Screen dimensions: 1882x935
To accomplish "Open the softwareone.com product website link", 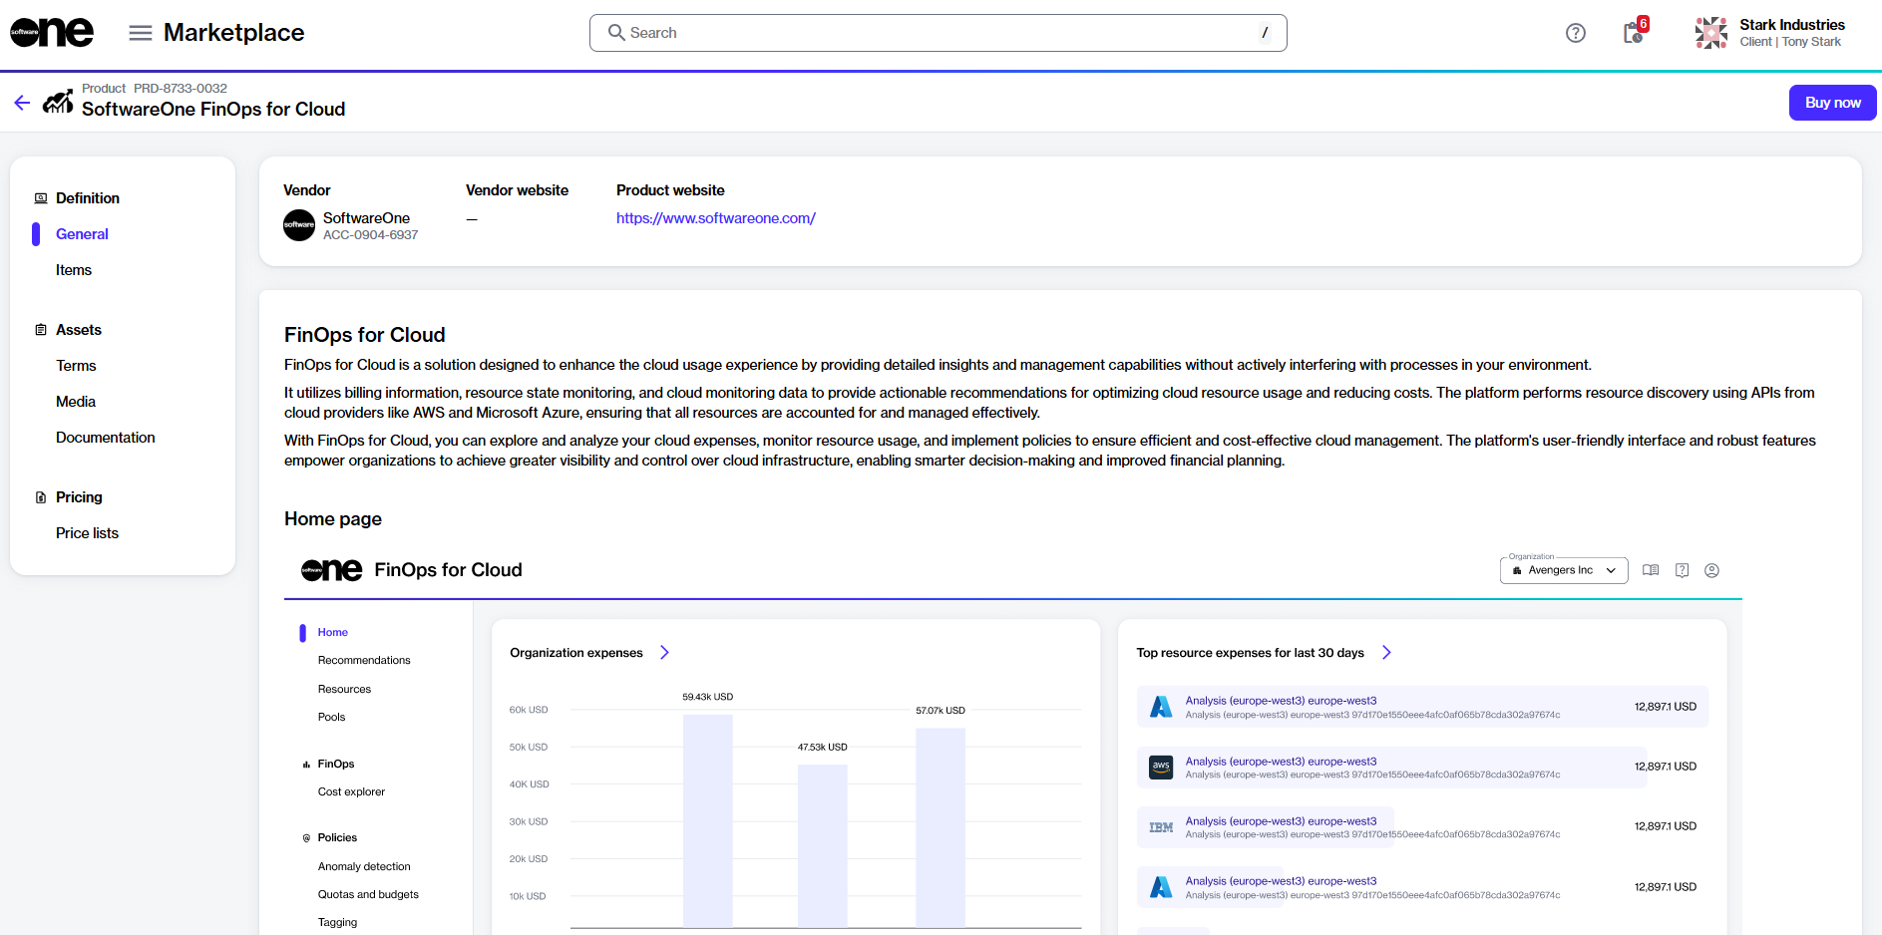I will click(x=715, y=218).
